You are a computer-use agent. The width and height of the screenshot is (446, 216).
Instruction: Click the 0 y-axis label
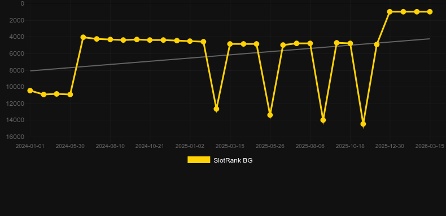click(23, 3)
